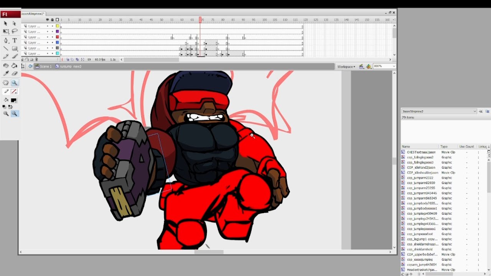The height and width of the screenshot is (276, 491).
Task: Click the Edit Scene icon
Action: [x=361, y=66]
